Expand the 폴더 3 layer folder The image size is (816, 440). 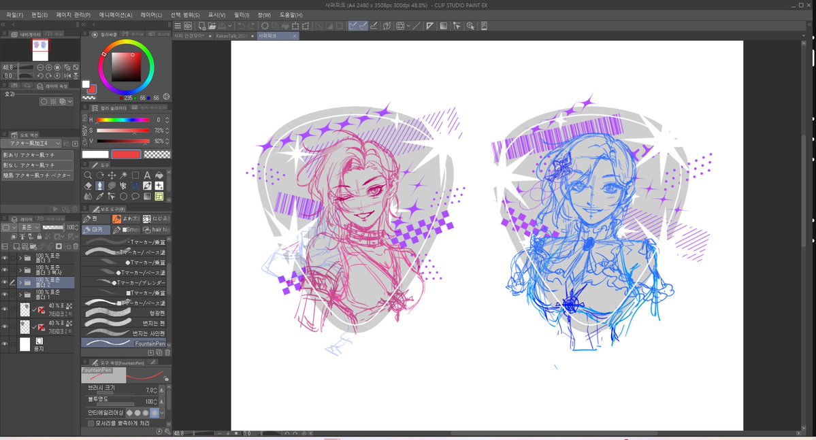(20, 258)
